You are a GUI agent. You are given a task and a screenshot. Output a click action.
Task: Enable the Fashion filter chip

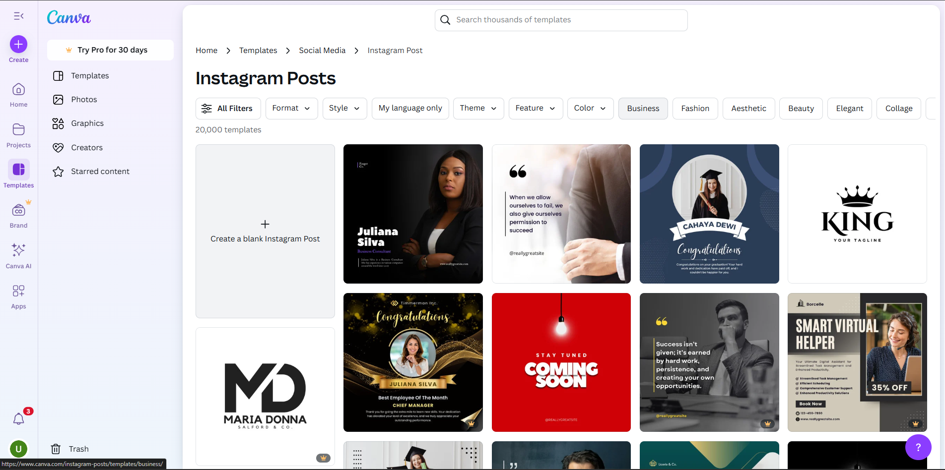(x=695, y=108)
